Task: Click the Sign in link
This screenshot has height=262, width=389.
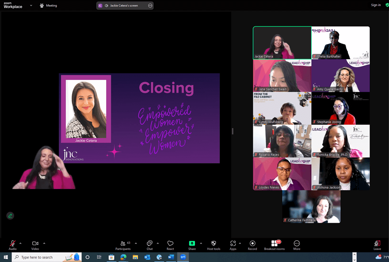Action: click(376, 5)
